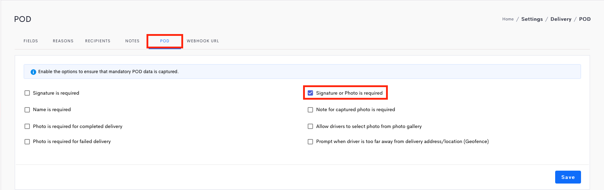Go to the Recipients tab
604x190 pixels.
coord(98,41)
